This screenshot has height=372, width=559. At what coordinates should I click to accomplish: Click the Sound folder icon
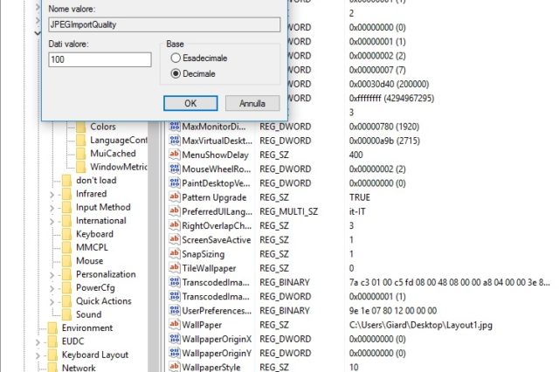pos(66,314)
